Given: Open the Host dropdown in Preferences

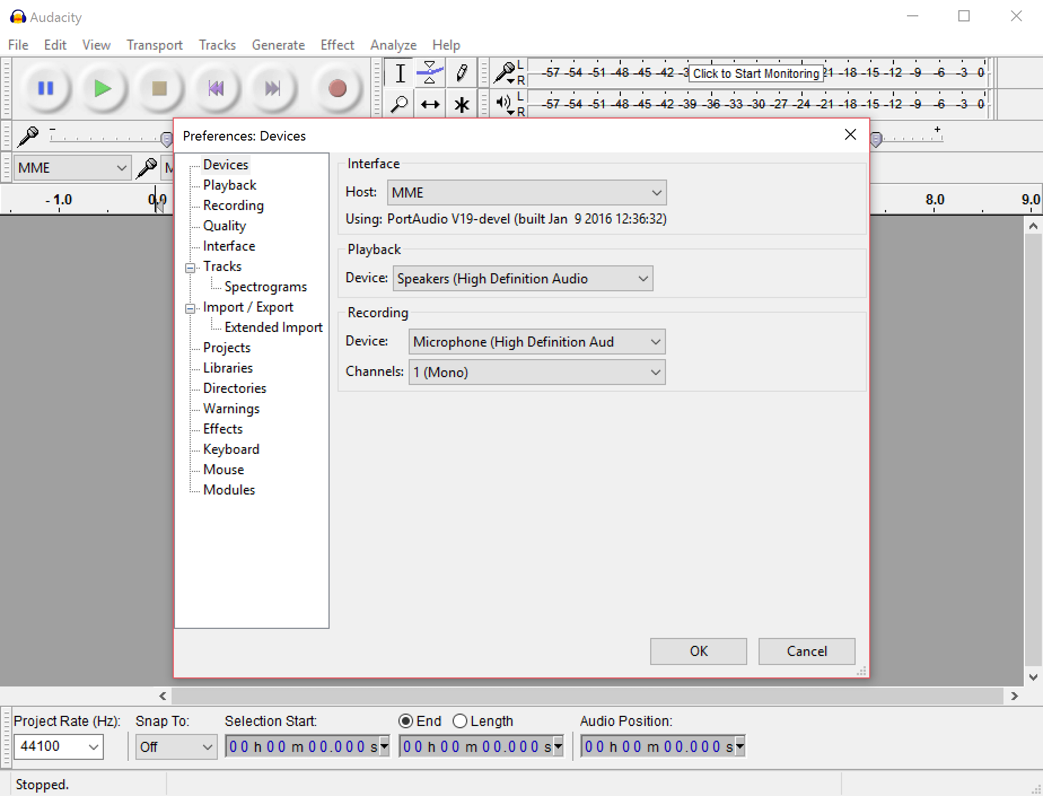Looking at the screenshot, I should click(x=527, y=193).
